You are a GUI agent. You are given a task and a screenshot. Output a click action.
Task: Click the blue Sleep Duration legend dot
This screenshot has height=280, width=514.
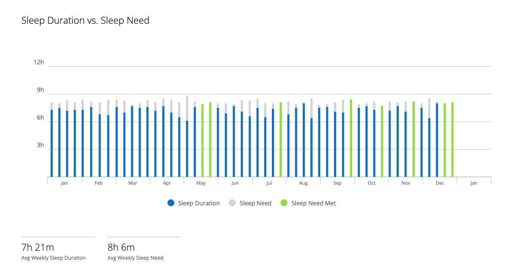pyautogui.click(x=171, y=203)
